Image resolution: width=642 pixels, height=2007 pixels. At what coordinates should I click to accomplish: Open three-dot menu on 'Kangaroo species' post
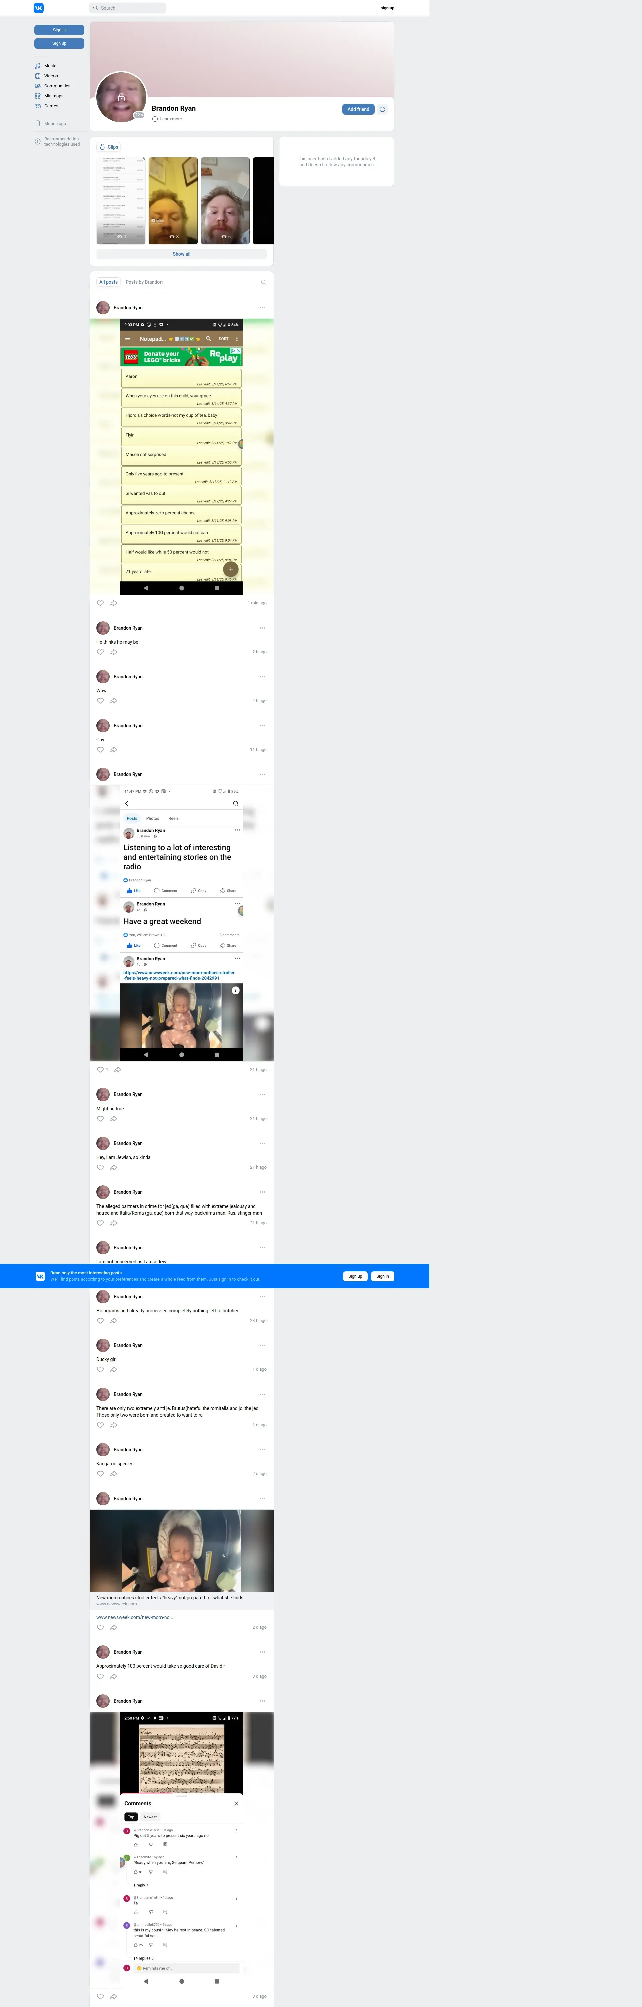pos(262,1450)
